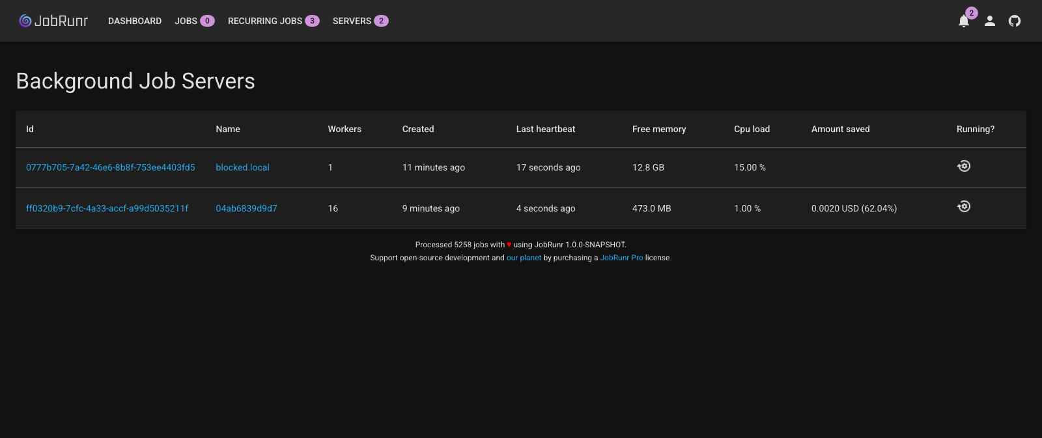Viewport: 1042px width, 438px height.
Task: Open server id ff0320b9-7cfc-4a33-accf-a99d5035211f
Action: [x=107, y=208]
